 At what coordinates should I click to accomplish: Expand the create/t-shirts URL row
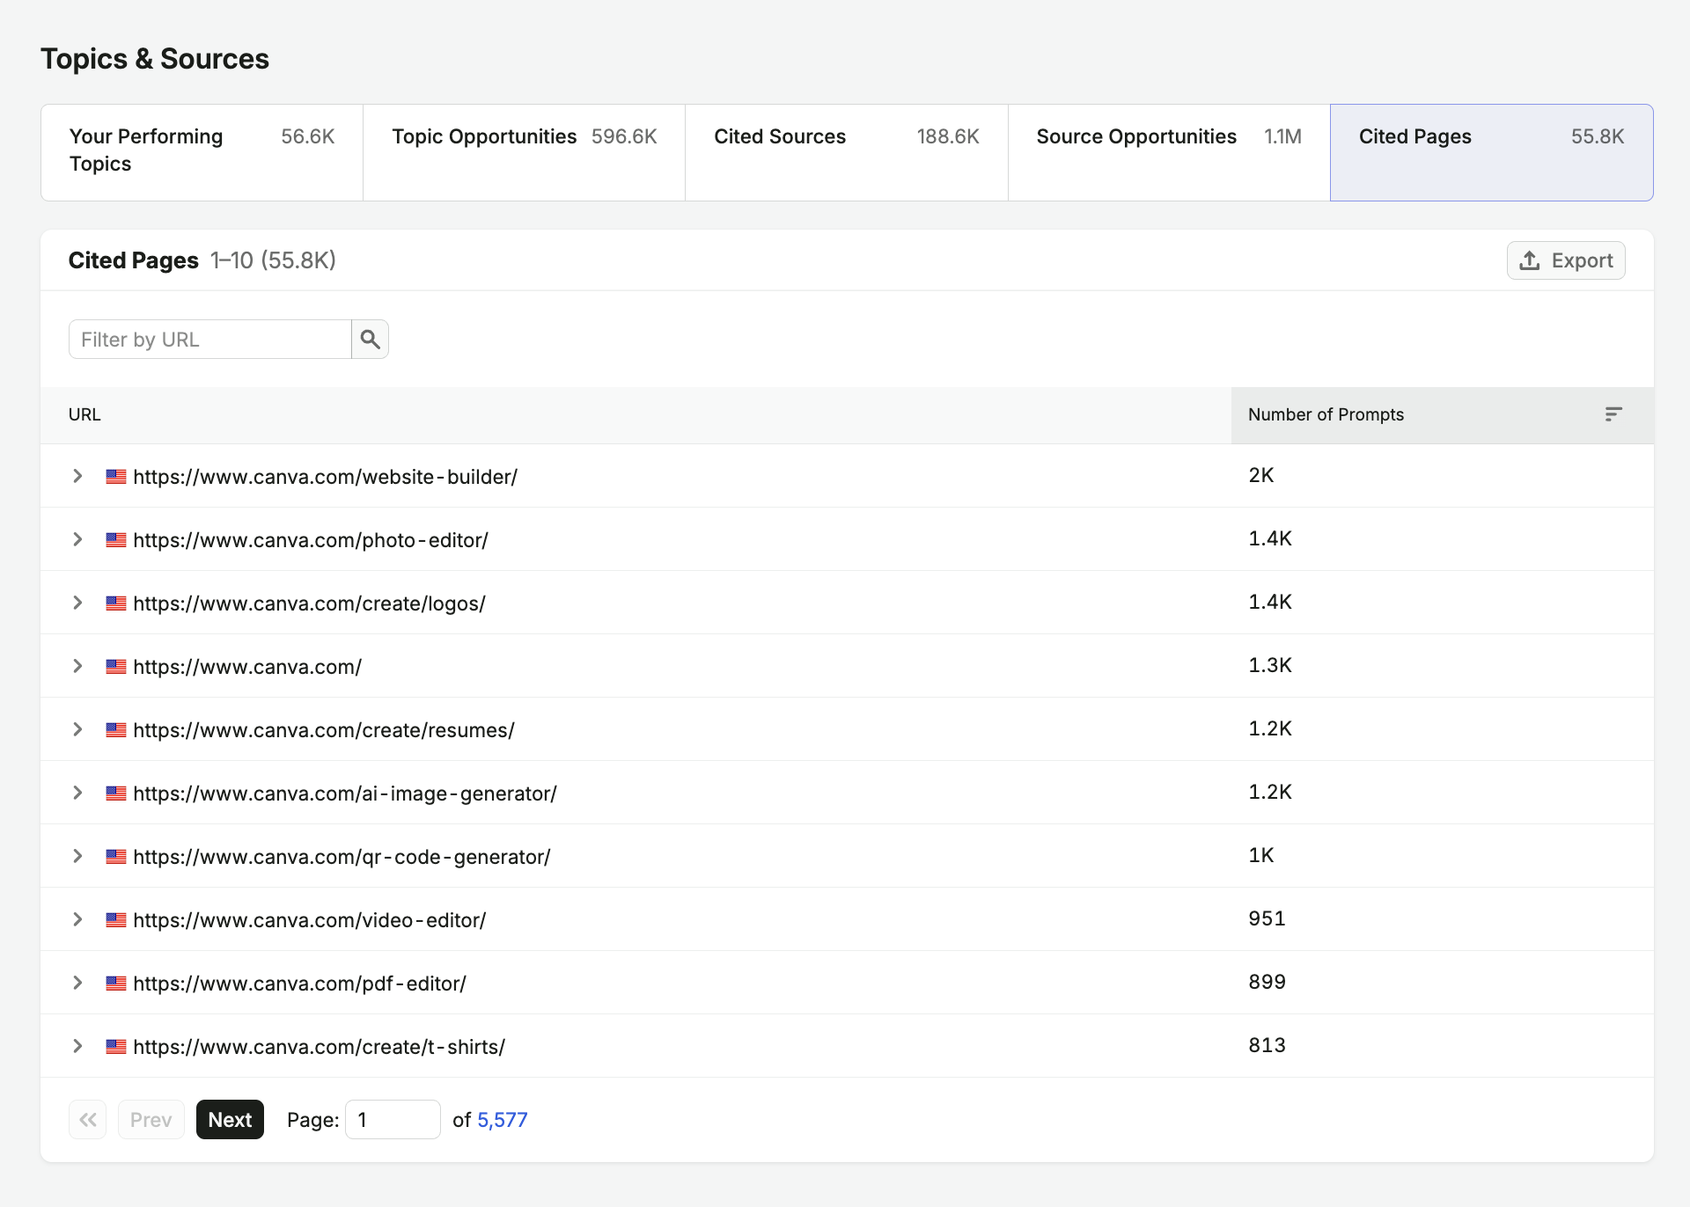[x=77, y=1046]
